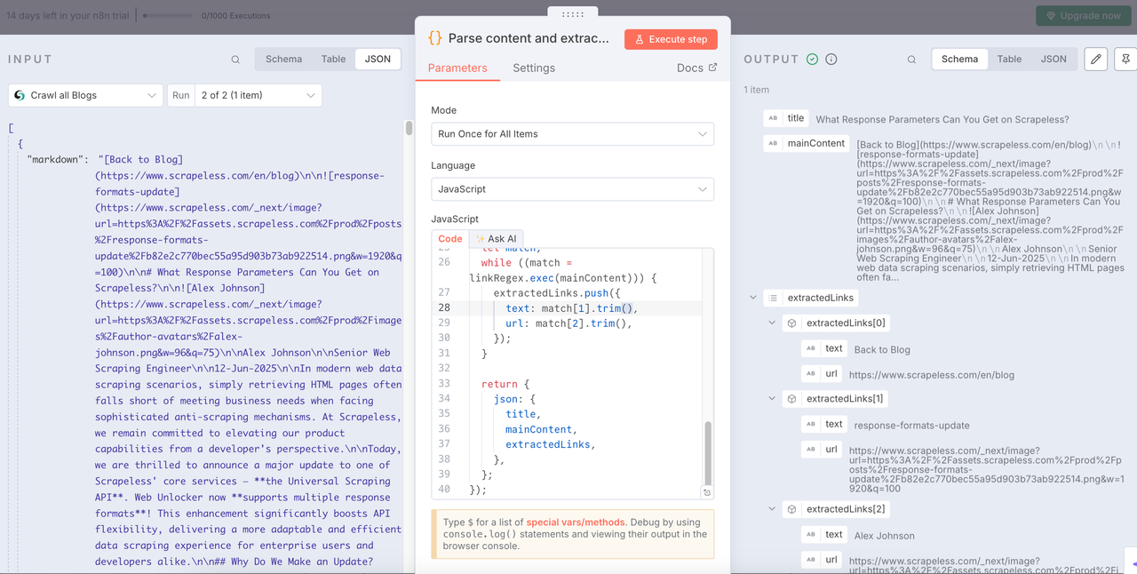1137x574 pixels.
Task: Switch input view to Schema
Action: coord(284,59)
